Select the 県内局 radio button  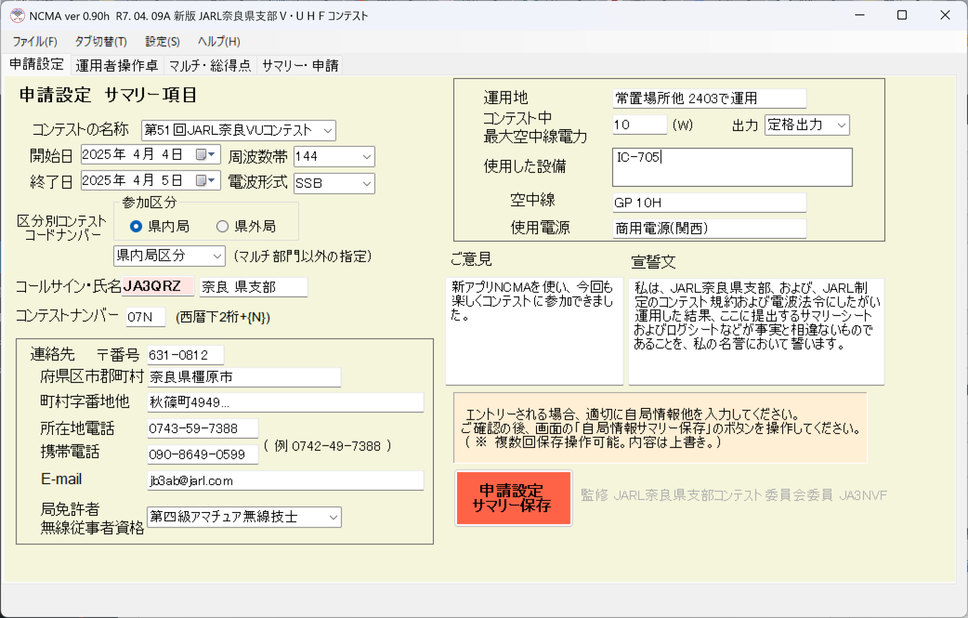[136, 226]
